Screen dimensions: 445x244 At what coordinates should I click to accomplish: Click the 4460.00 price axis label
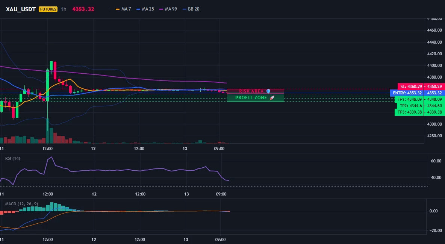point(434,30)
